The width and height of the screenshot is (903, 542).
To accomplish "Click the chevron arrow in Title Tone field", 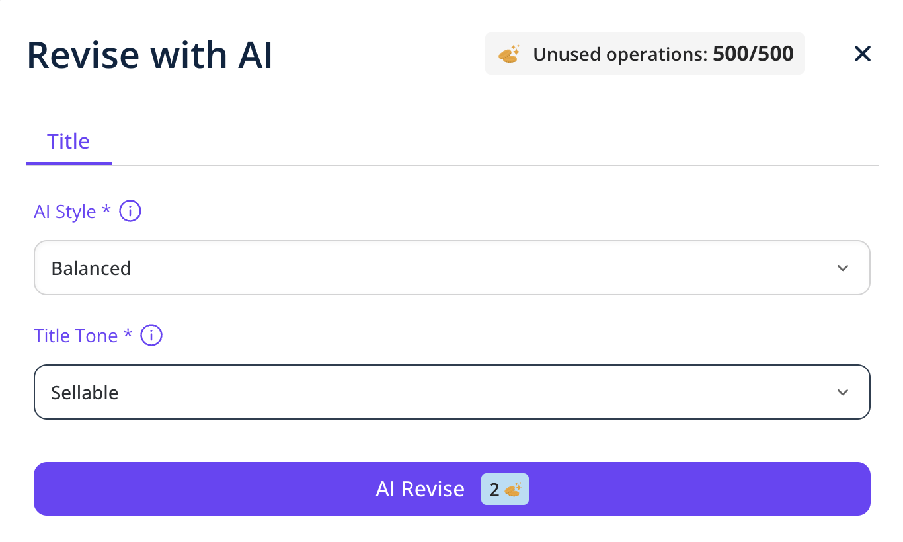I will pyautogui.click(x=842, y=393).
